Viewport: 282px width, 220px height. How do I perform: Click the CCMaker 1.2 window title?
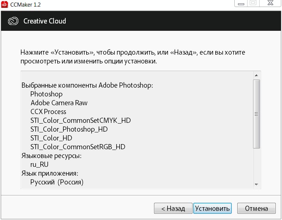click(25, 4)
